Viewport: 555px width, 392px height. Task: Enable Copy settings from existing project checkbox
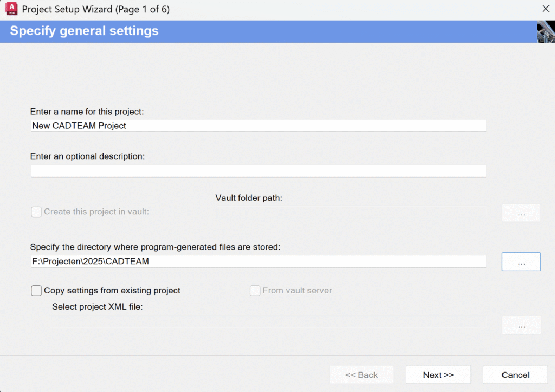(36, 291)
